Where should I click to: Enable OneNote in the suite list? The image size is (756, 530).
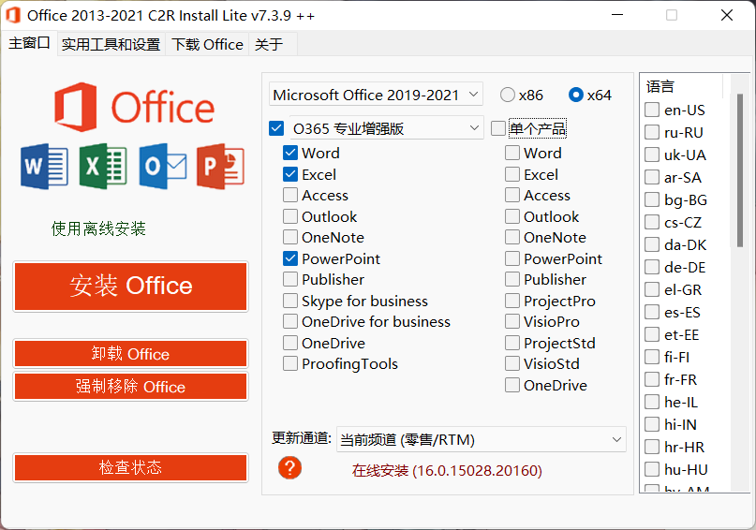point(290,237)
